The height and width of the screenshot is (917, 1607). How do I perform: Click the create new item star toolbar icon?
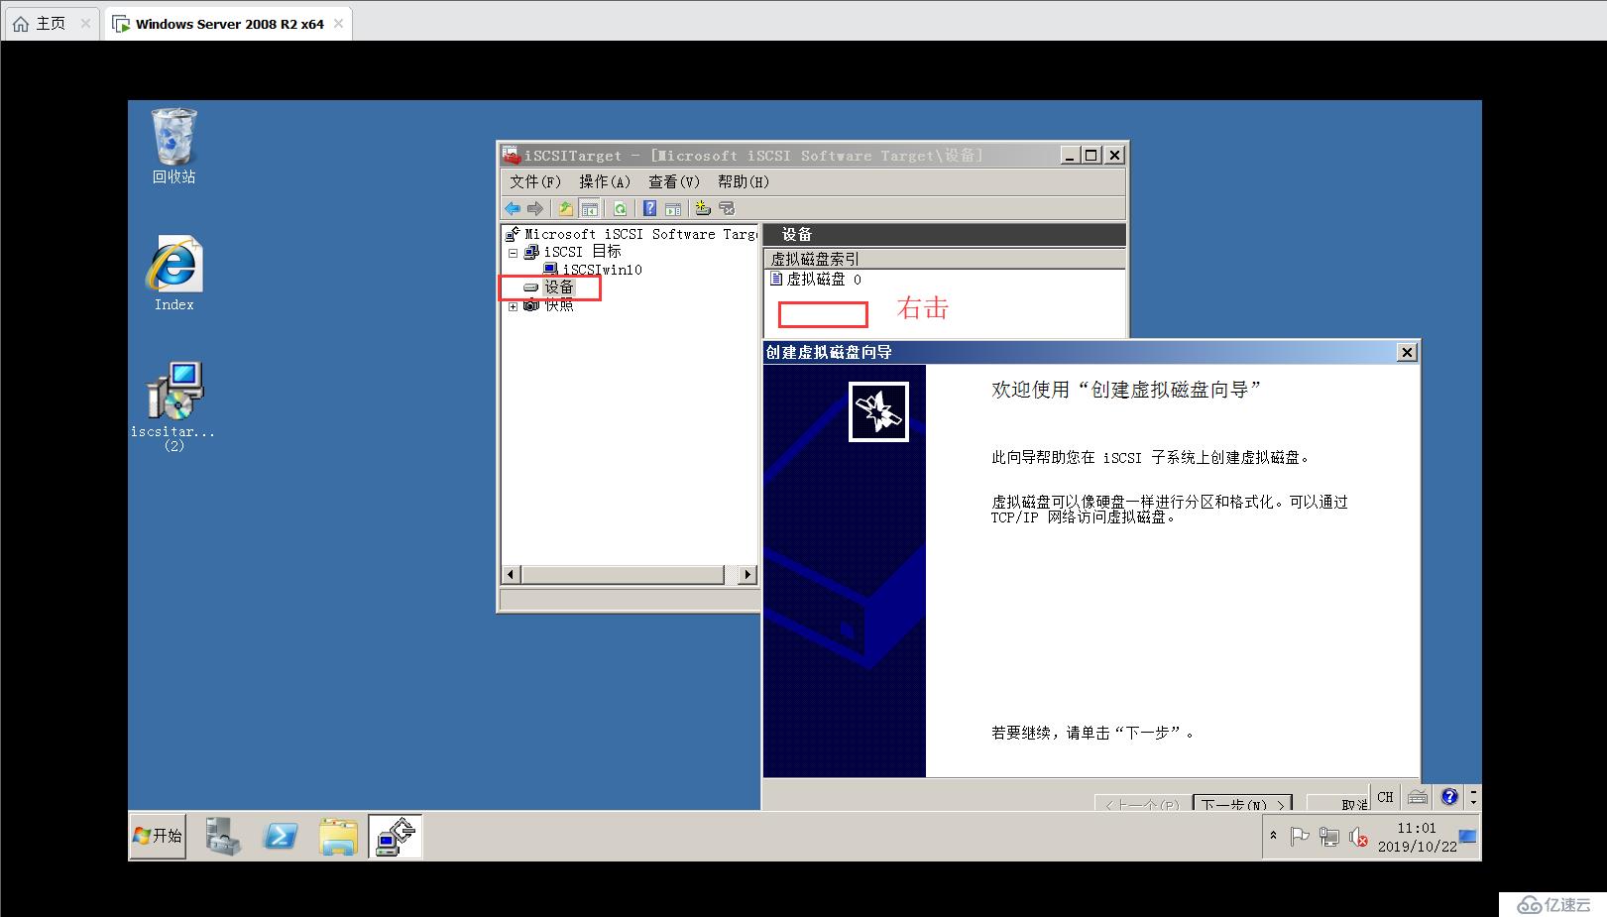pos(703,208)
